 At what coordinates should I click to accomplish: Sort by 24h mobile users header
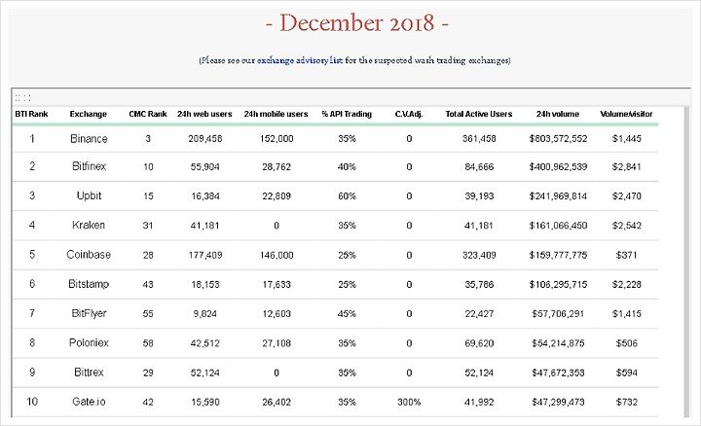(x=276, y=114)
